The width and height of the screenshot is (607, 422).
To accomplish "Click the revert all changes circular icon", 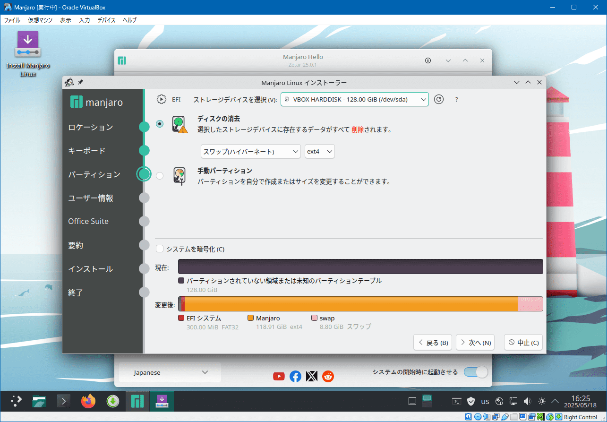I will click(x=439, y=99).
